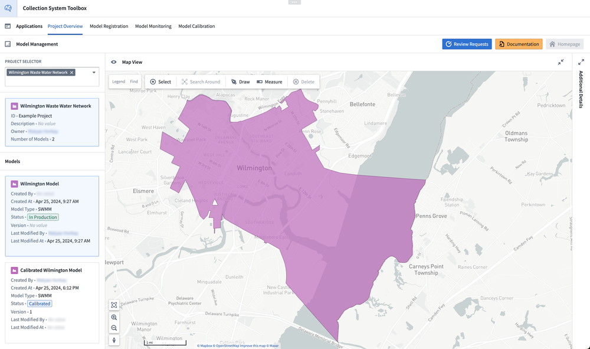The image size is (590, 349).
Task: Open the Project Selector dropdown arrow
Action: pyautogui.click(x=94, y=73)
